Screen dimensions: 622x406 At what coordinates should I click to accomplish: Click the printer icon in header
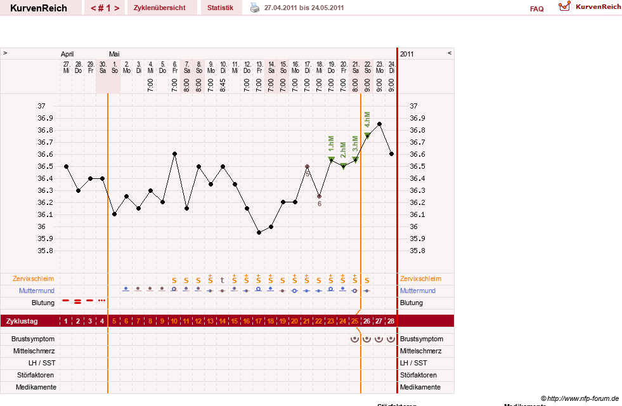(x=255, y=8)
